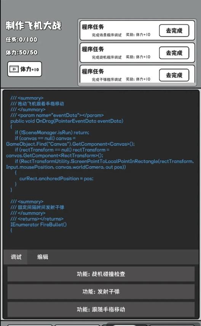Click the IEnumerator FireBullet() code line

(x=38, y=224)
